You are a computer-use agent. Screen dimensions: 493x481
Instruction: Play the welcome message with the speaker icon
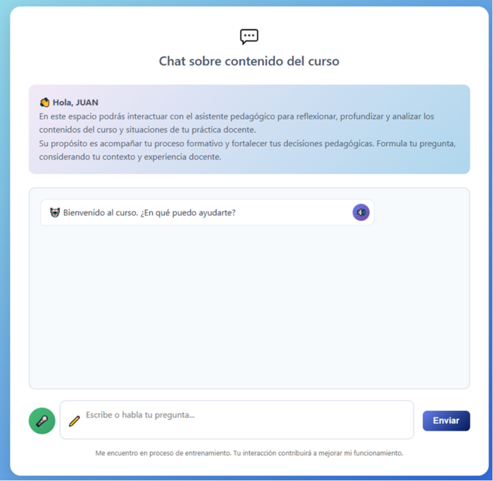pos(361,213)
